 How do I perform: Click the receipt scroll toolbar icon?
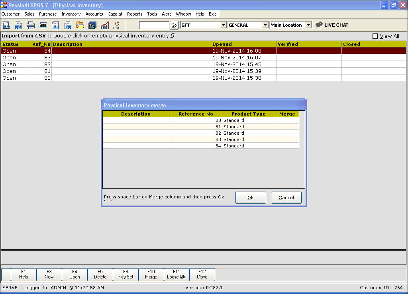point(6,25)
